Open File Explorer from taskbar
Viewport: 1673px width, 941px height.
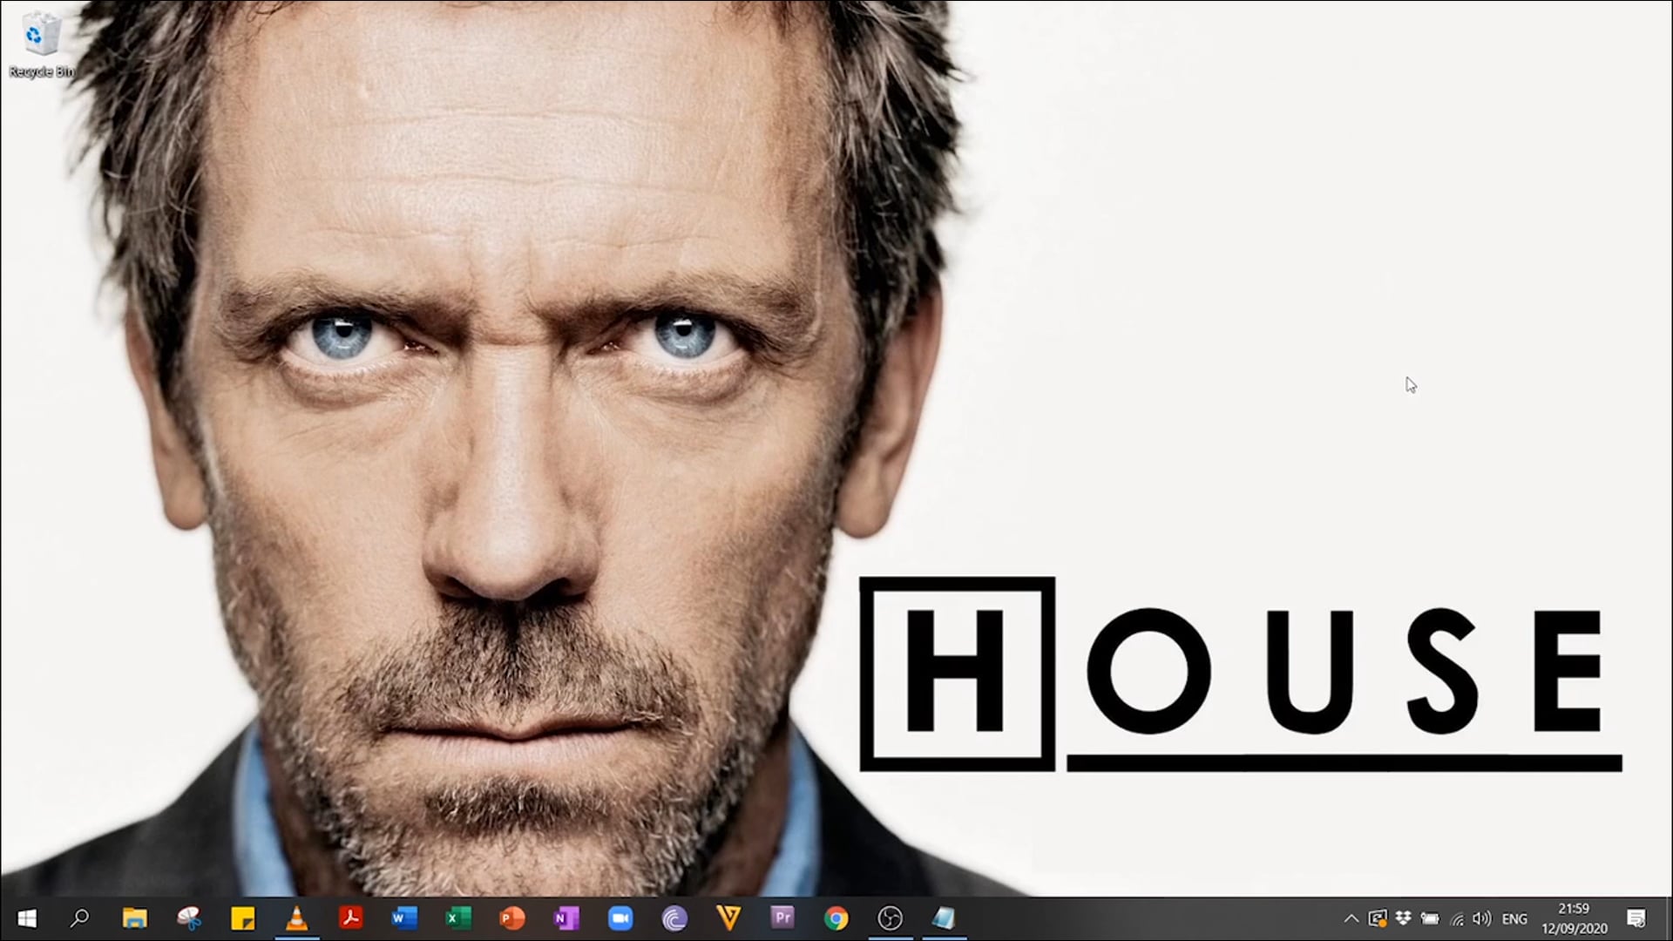click(134, 918)
